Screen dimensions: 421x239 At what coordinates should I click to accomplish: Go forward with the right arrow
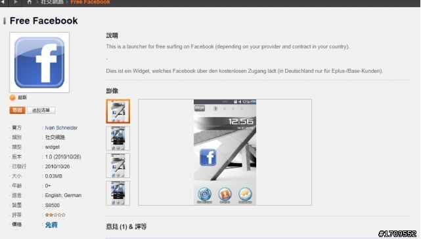click(16, 2)
